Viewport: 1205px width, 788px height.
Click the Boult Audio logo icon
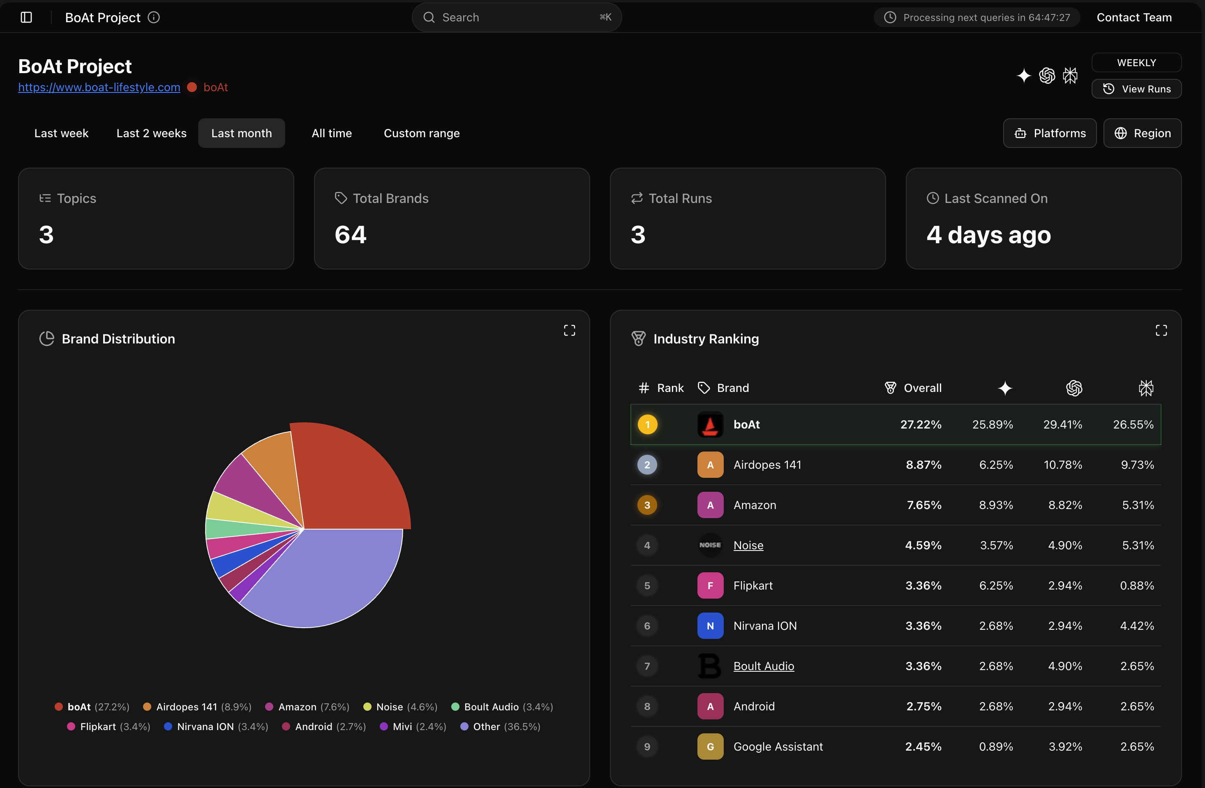710,666
